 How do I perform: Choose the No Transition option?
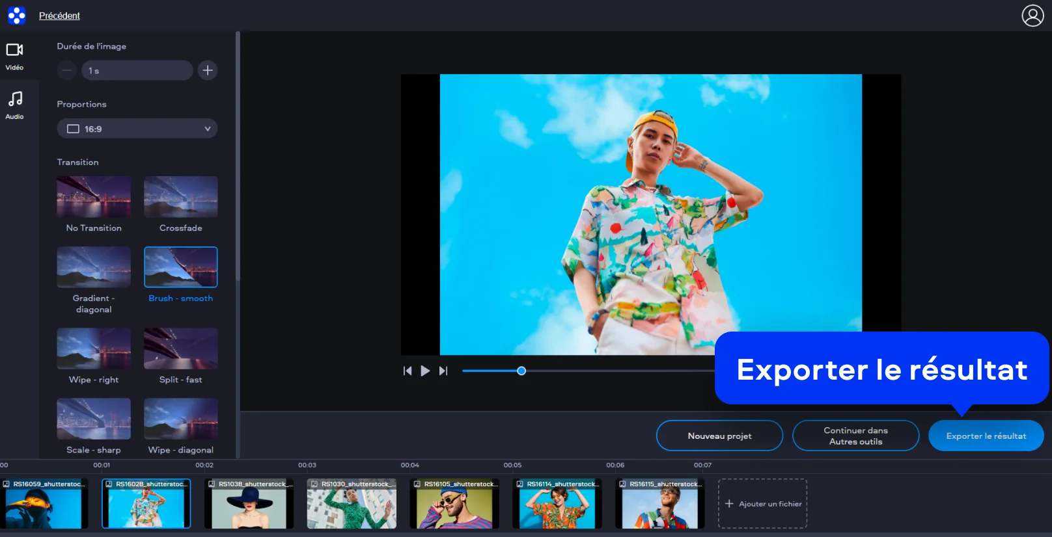pos(94,197)
